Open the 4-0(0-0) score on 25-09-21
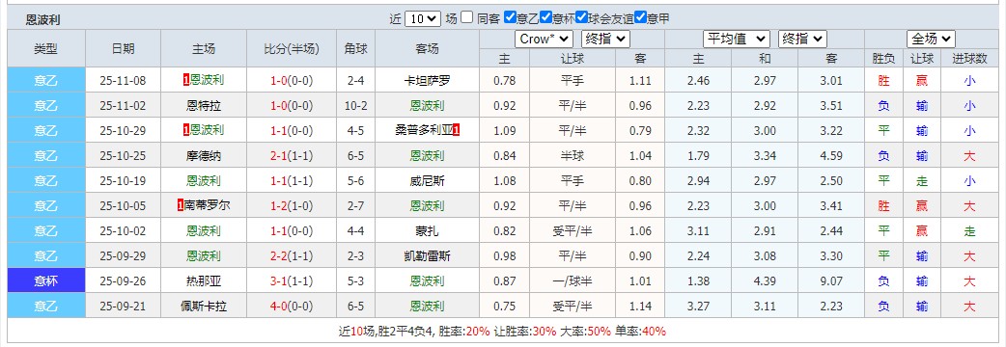 point(292,306)
